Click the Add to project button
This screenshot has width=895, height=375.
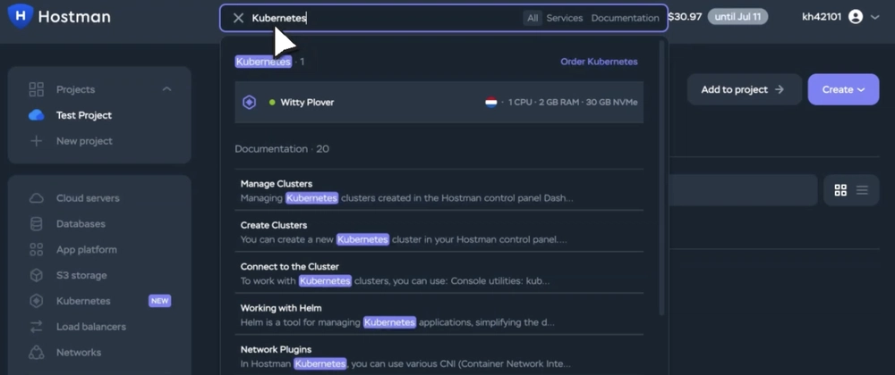coord(745,89)
